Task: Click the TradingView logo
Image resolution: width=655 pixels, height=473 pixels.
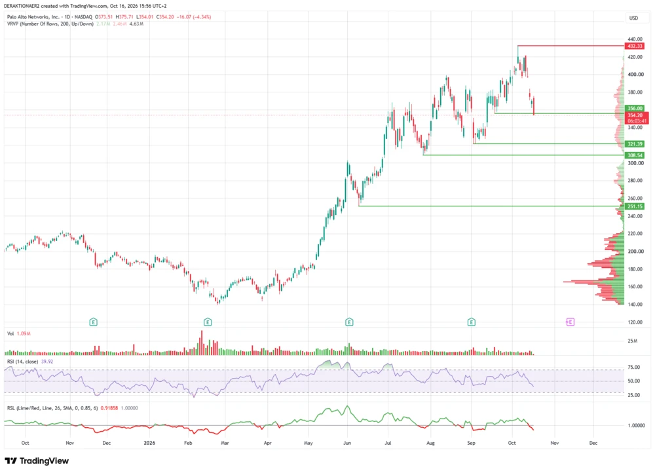Action: click(37, 461)
